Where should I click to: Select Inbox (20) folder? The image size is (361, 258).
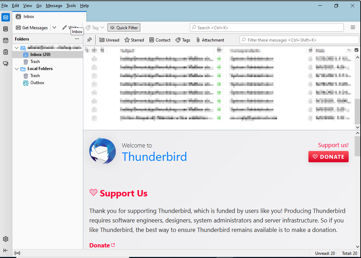(x=48, y=55)
